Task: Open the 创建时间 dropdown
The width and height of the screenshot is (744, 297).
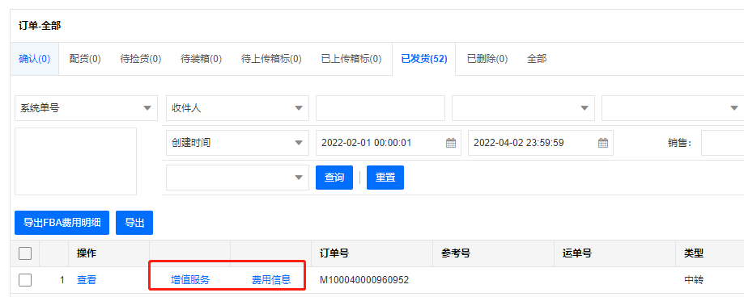Action: [x=237, y=143]
